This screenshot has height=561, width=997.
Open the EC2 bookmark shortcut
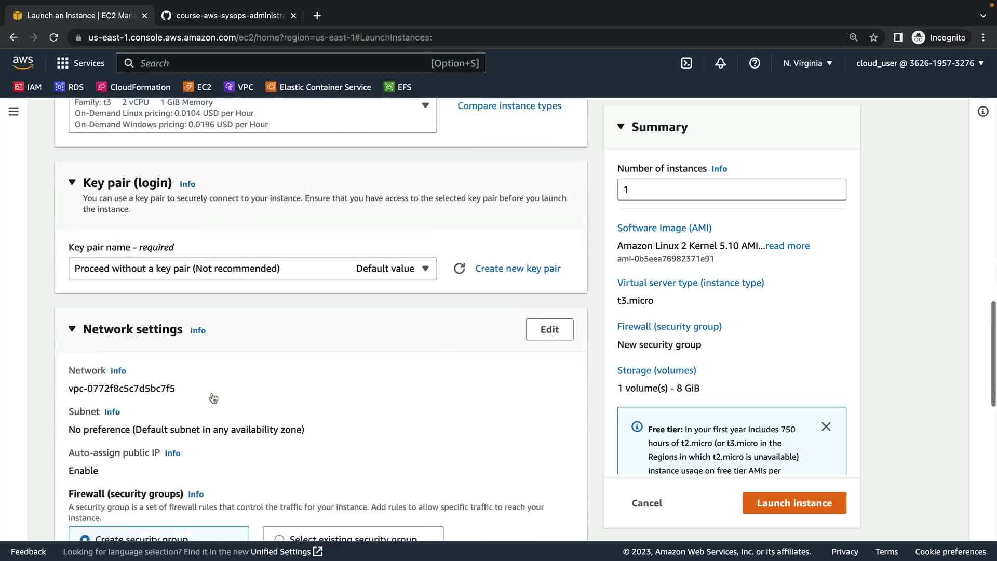tap(197, 87)
